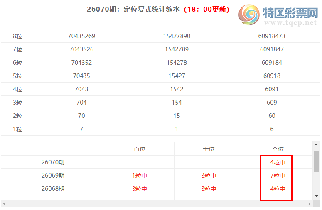322x210 pixels.
Task: Click the 个位 column header
Action: pos(278,149)
